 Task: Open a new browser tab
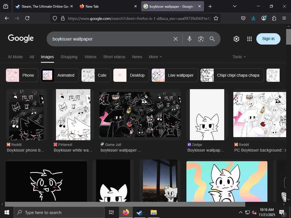[210, 7]
